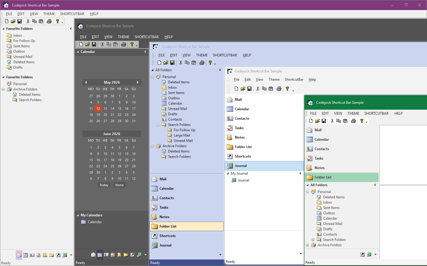Viewport: 427px width, 266px height.
Task: Collapse My Calendars group in dark window
Action: click(x=78, y=215)
